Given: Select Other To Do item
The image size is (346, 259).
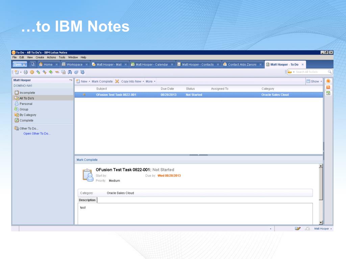Looking at the screenshot, I should (x=29, y=128).
